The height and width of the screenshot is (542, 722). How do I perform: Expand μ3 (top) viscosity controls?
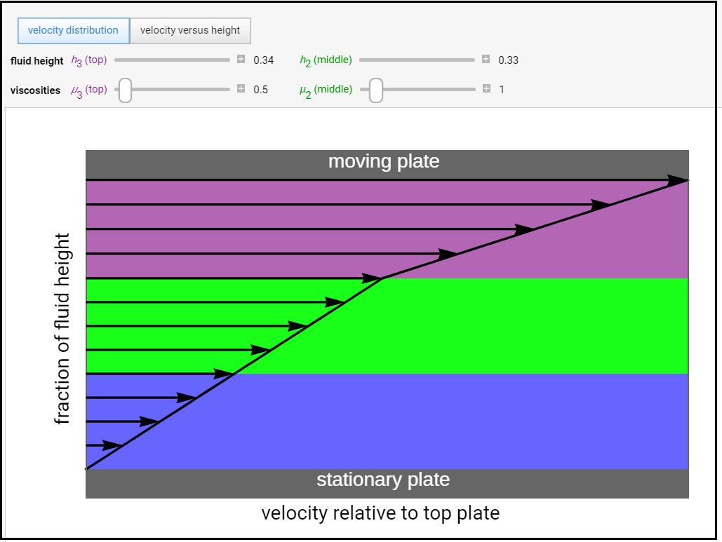(x=241, y=89)
